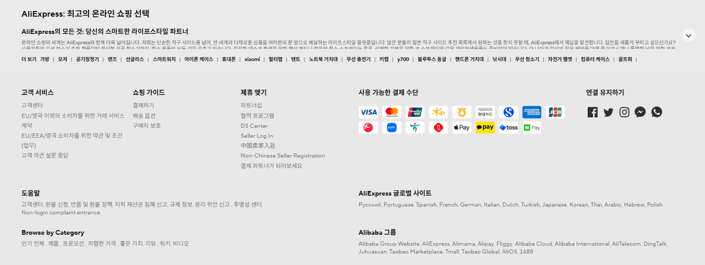Open the Tmall link

(453, 252)
